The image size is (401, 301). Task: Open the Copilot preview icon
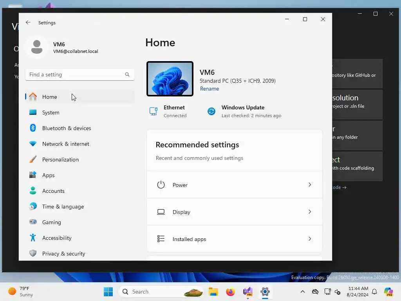389,292
